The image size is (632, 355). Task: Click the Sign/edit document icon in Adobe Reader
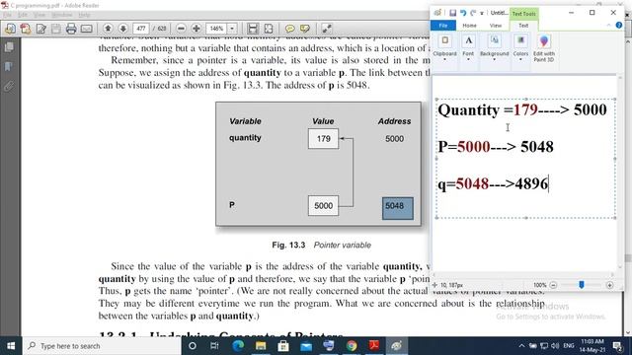pyautogui.click(x=40, y=29)
